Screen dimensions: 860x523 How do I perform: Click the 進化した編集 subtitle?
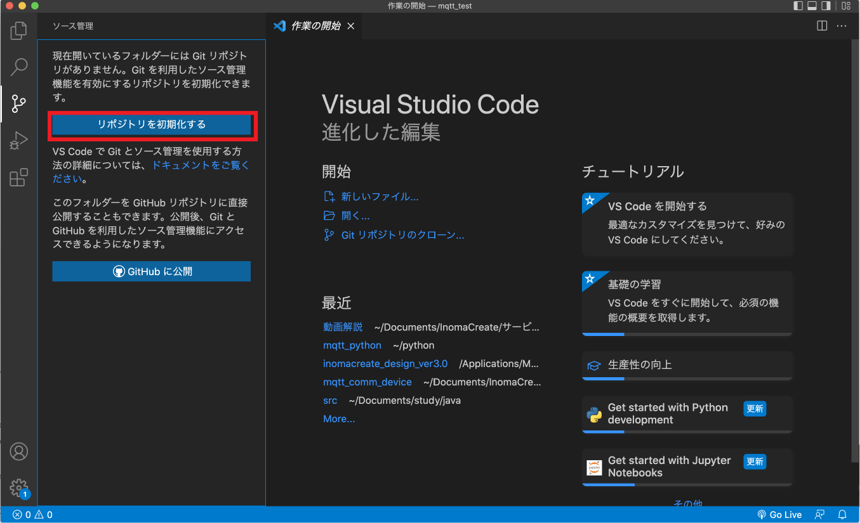point(381,132)
